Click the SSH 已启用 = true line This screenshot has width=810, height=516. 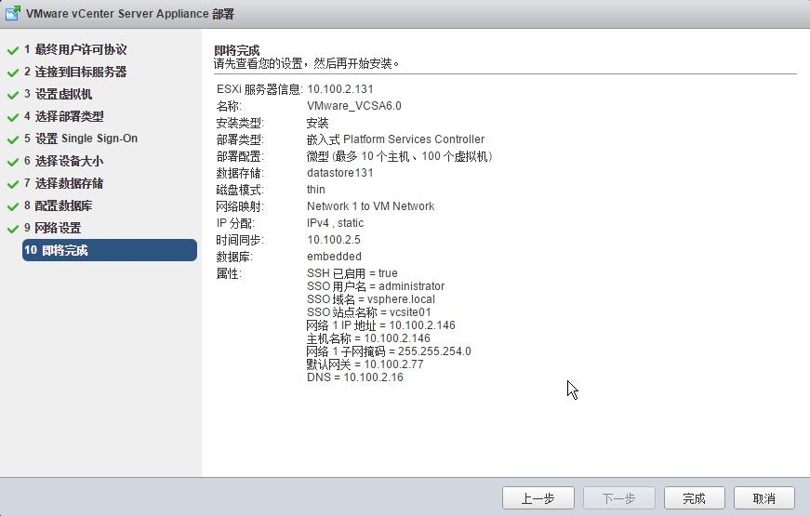click(352, 273)
